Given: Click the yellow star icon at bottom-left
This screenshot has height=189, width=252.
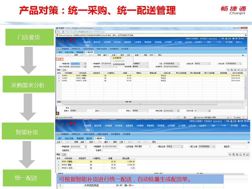Looking at the screenshot, I should (57, 113).
